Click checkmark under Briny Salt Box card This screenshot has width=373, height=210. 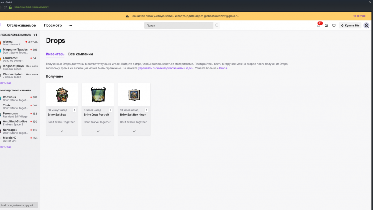pyautogui.click(x=62, y=131)
